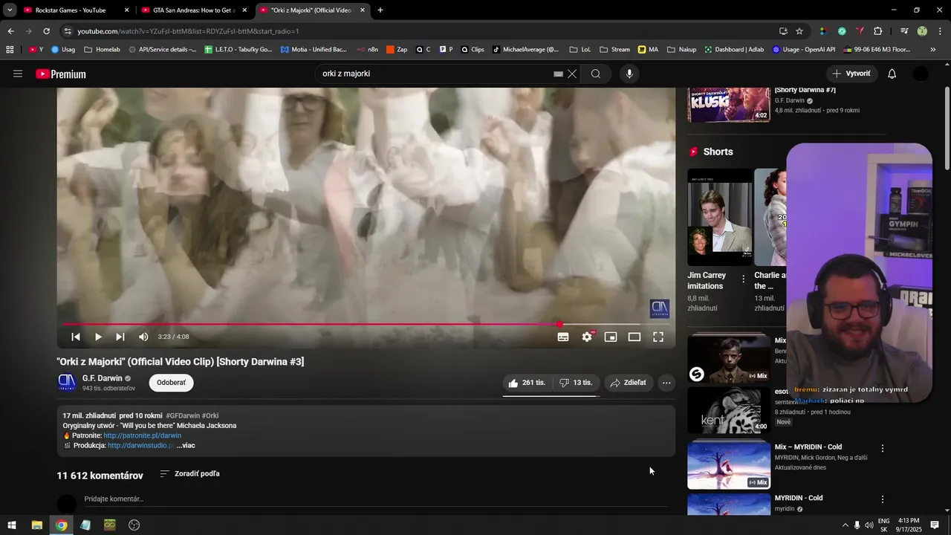This screenshot has width=951, height=535.
Task: Open options for MYRIDIN - Cold video
Action: (883, 499)
